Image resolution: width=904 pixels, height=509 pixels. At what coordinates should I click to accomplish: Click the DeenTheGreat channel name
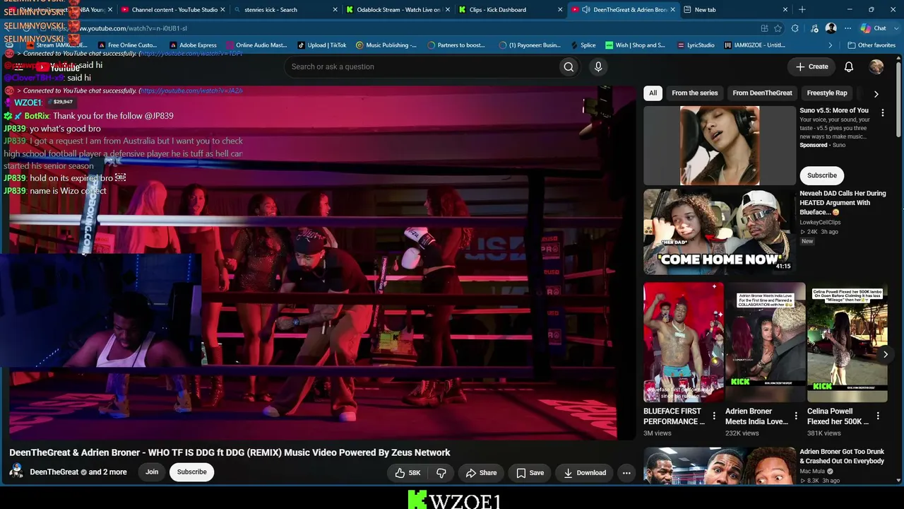click(54, 472)
